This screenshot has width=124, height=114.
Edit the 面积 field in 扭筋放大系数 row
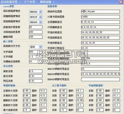coord(43,105)
